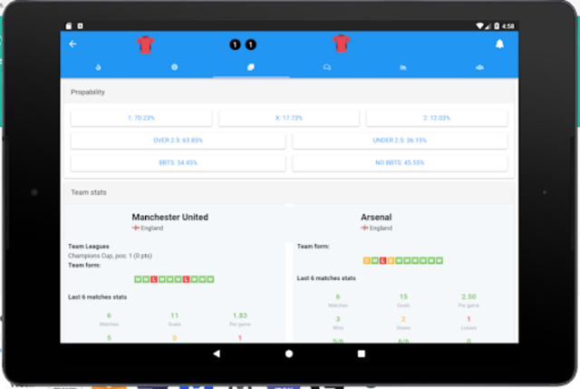Tap the battery status icon
Screen dimensions: 580x389
click(497, 26)
